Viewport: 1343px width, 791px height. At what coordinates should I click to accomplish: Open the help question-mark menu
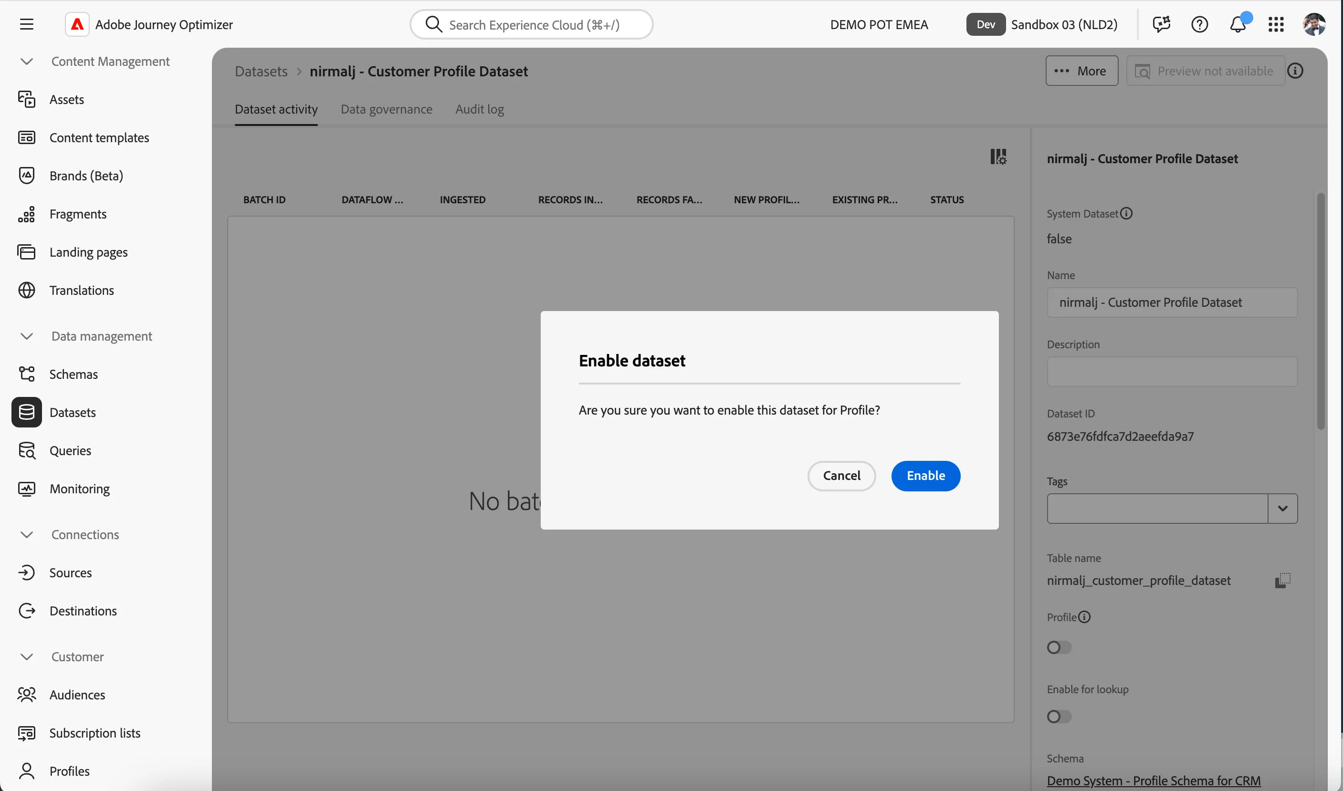tap(1199, 24)
